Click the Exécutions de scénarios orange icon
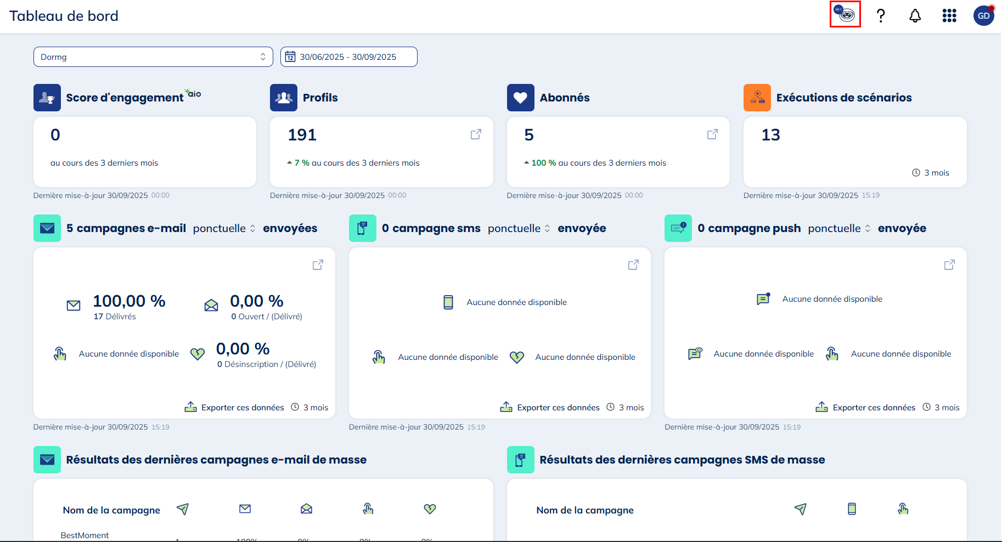Viewport: 1002px width, 542px height. pos(757,98)
